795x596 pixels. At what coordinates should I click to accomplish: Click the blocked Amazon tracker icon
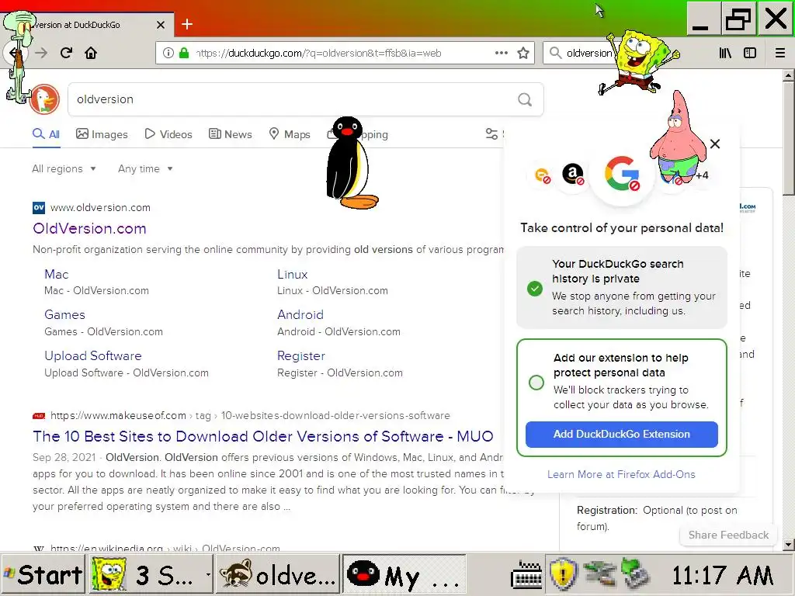(x=573, y=174)
